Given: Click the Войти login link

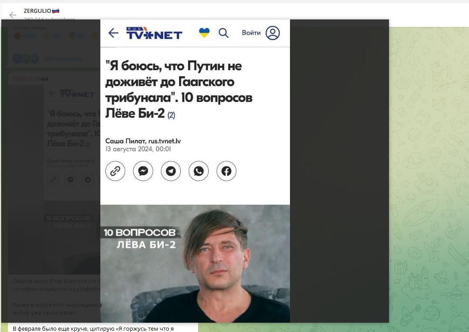Looking at the screenshot, I should tap(251, 33).
